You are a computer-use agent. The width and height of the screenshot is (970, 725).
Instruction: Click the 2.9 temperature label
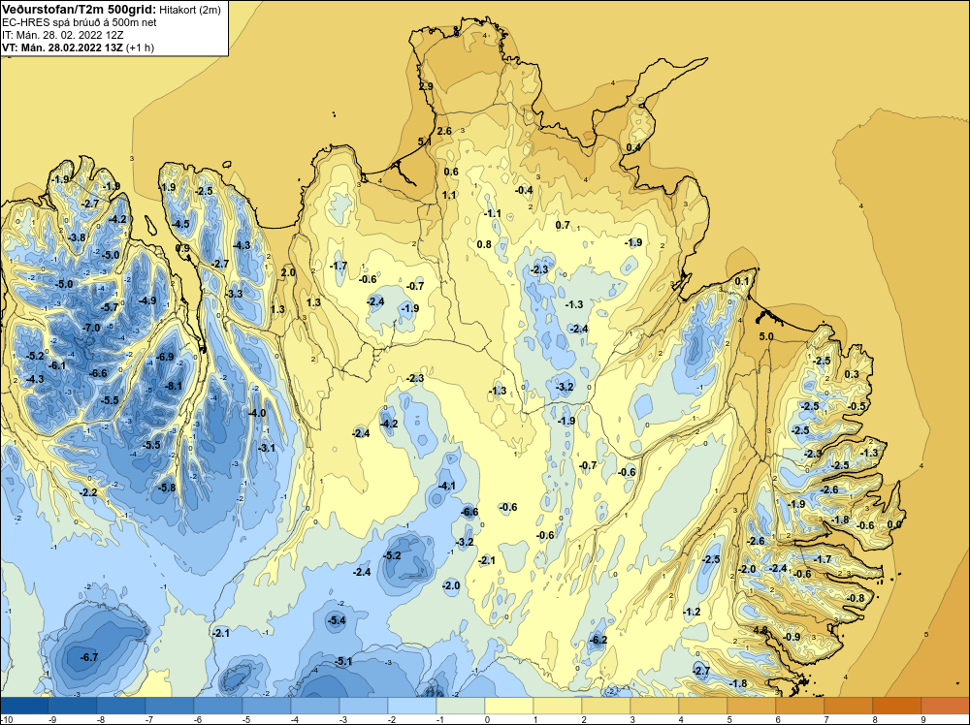pos(426,86)
